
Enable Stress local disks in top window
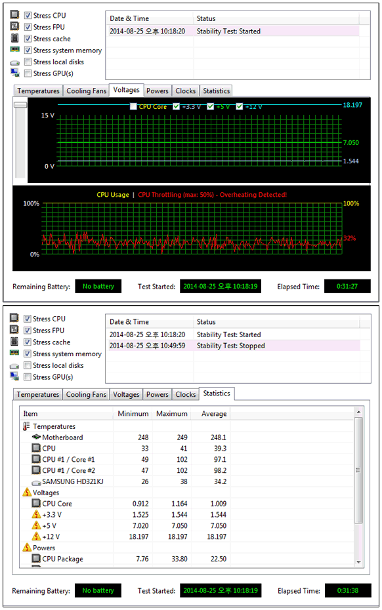(28, 62)
